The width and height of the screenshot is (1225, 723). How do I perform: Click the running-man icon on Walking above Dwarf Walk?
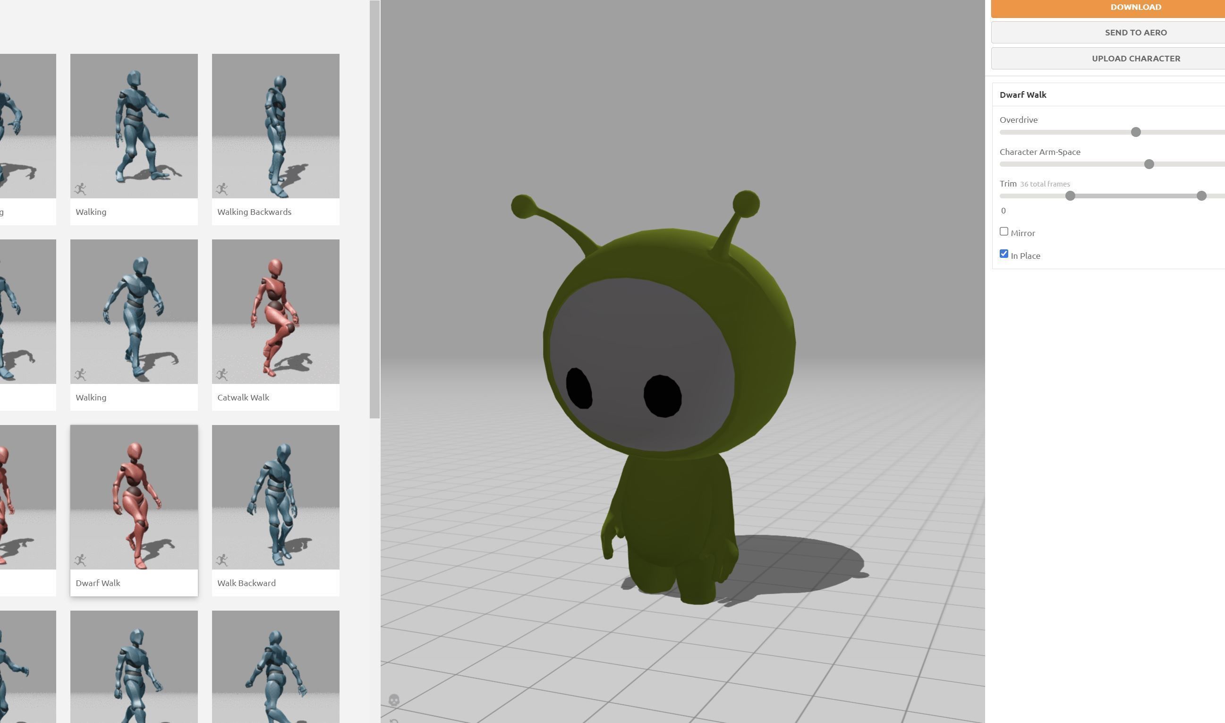pos(80,374)
